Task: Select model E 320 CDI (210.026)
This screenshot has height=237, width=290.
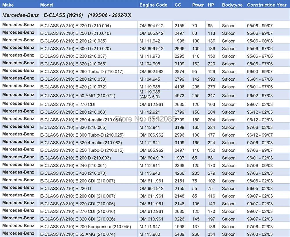Action: 77,219
